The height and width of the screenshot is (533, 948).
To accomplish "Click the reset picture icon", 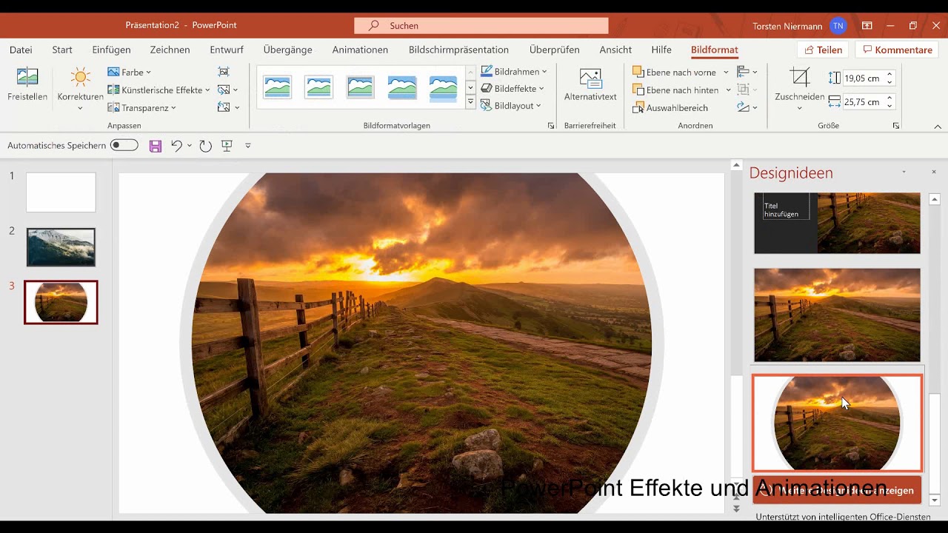I will (x=224, y=107).
